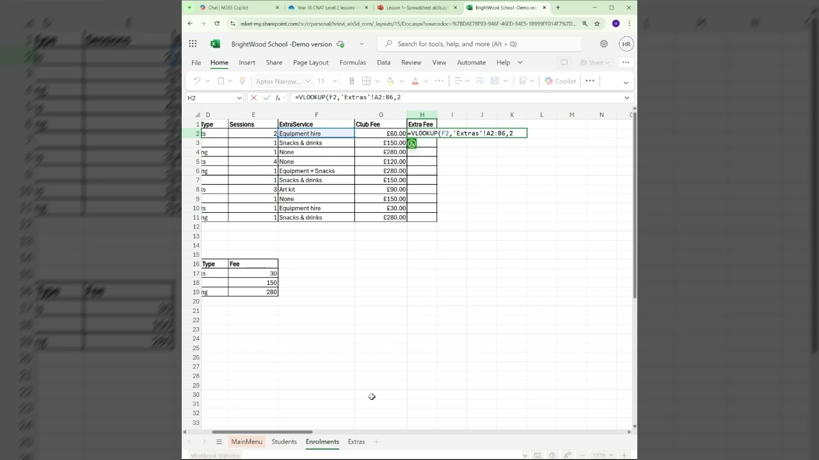819x460 pixels.
Task: Expand the formula bar chevron
Action: (x=627, y=98)
